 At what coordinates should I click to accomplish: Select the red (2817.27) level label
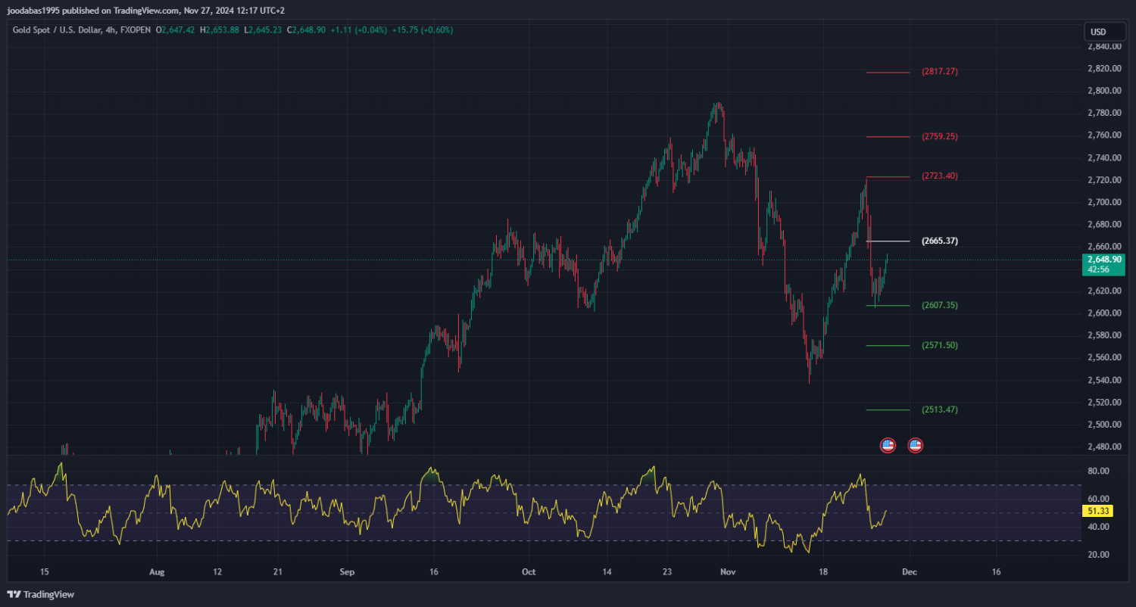pos(940,72)
